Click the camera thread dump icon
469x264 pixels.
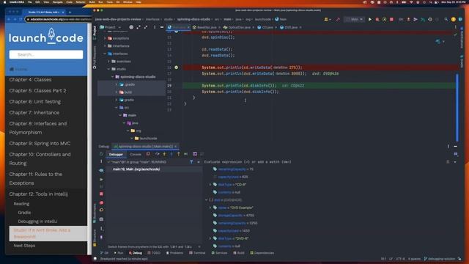[101, 219]
